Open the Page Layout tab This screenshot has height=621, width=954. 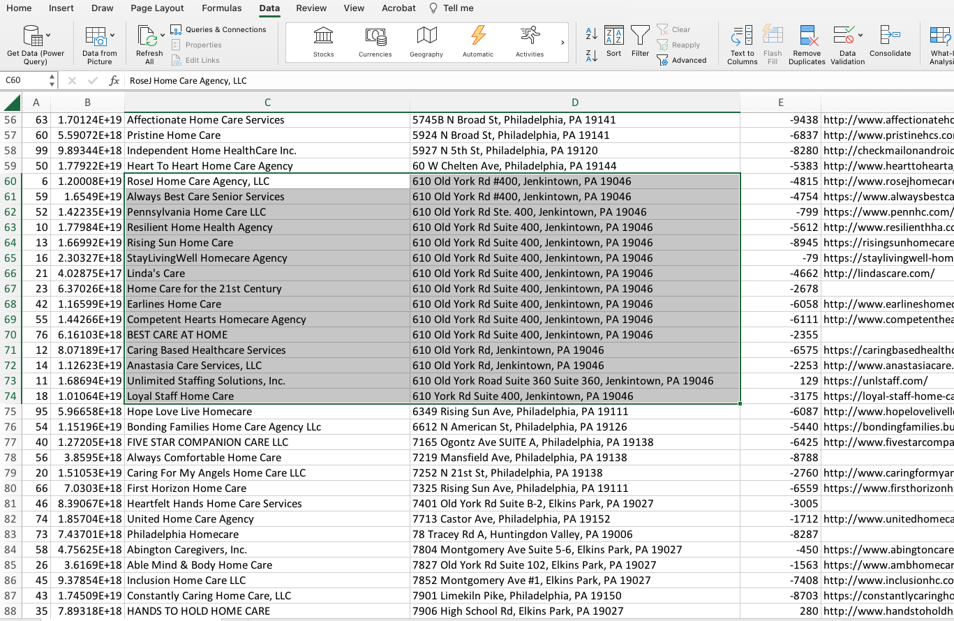pos(157,8)
